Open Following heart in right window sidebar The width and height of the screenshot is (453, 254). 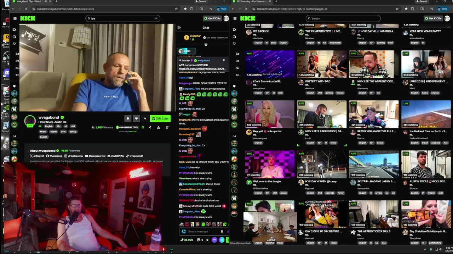234,43
